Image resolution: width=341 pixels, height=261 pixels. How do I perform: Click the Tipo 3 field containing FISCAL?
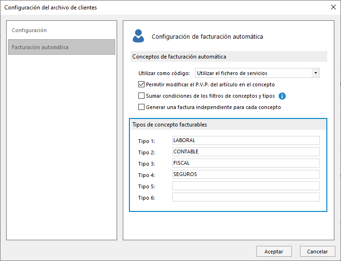pos(246,163)
